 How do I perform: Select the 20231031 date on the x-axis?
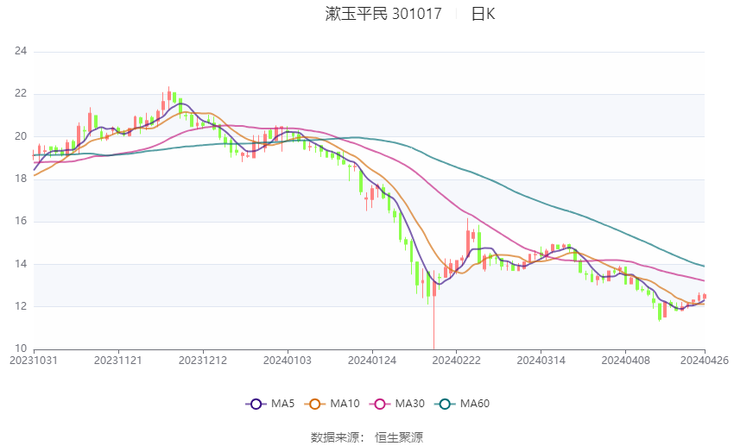pos(34,360)
